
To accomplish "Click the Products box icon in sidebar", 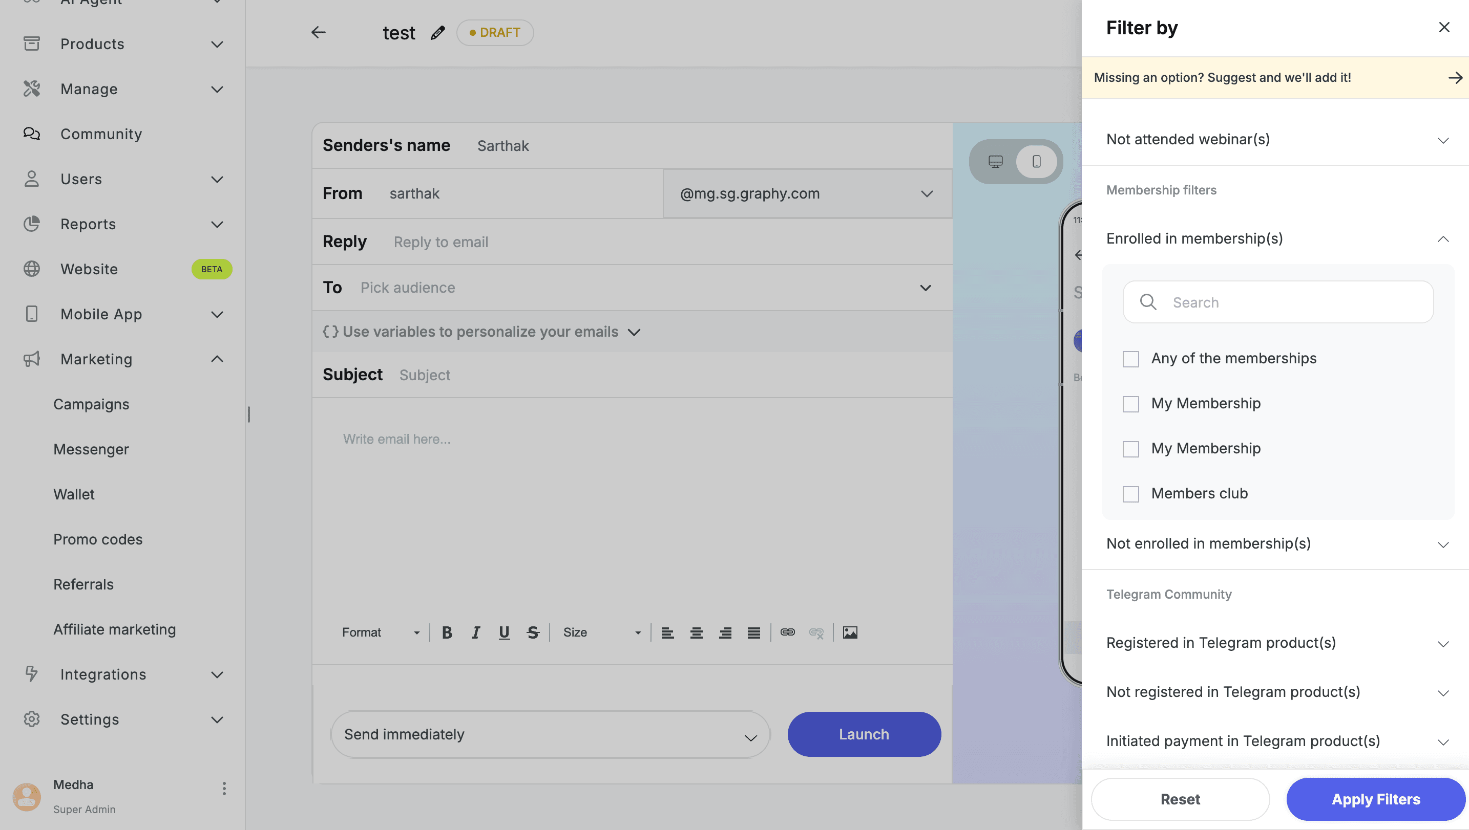I will (31, 43).
